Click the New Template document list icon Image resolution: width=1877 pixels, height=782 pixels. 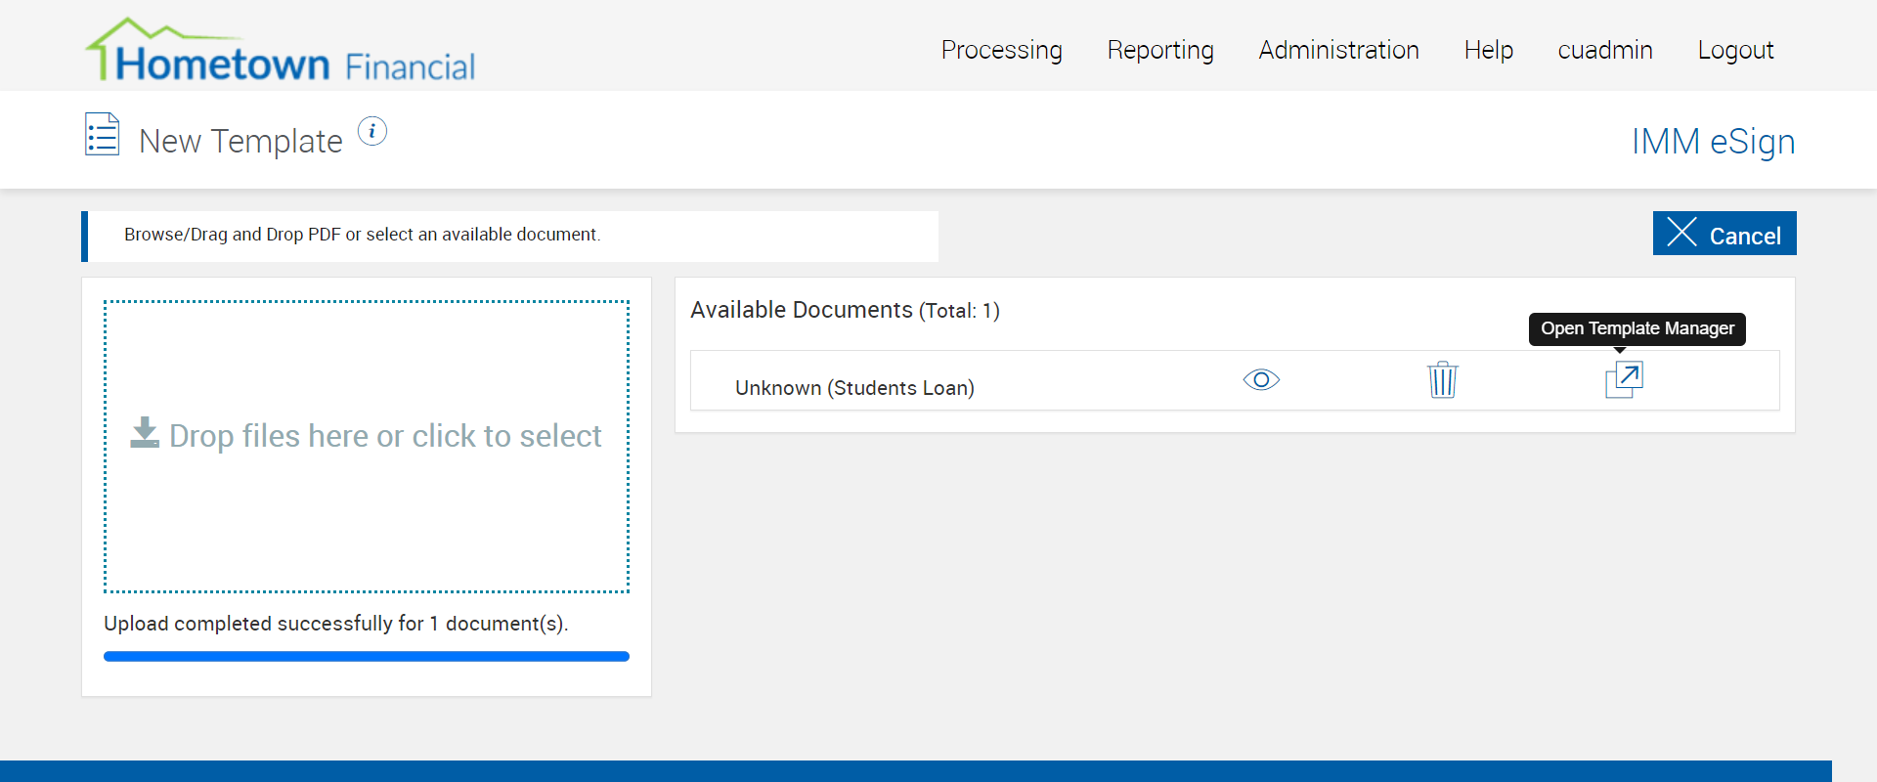(x=103, y=135)
